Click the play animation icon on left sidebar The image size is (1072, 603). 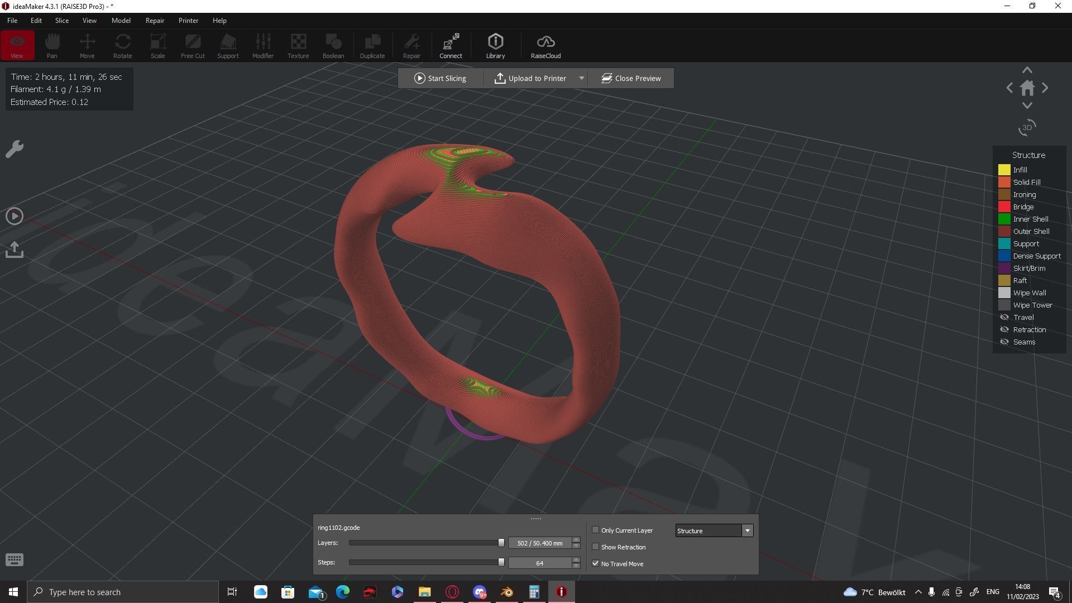[15, 216]
